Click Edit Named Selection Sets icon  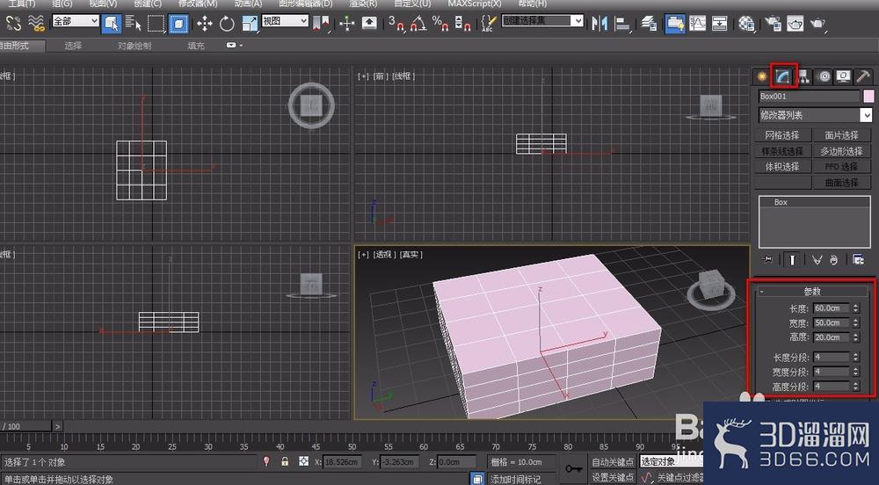click(x=489, y=24)
